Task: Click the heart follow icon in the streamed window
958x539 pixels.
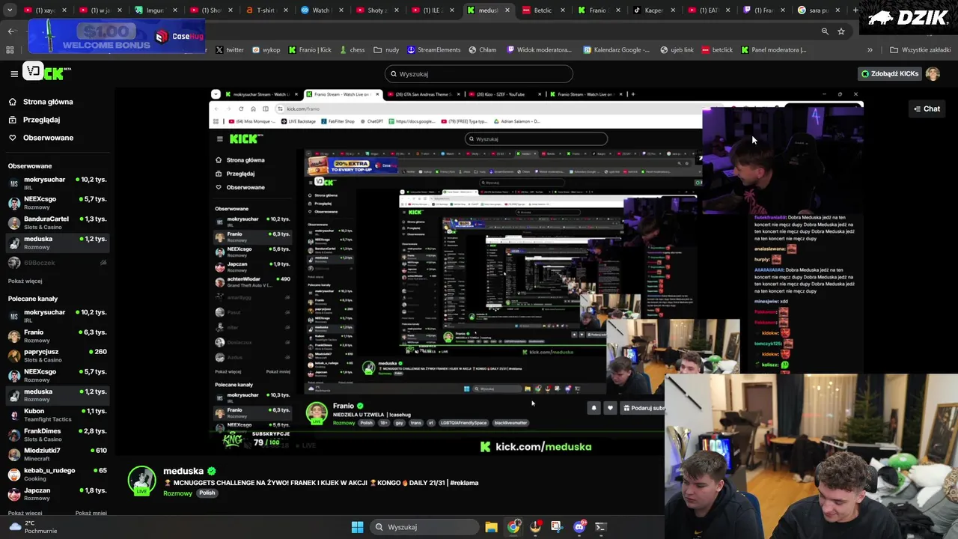Action: 610,408
